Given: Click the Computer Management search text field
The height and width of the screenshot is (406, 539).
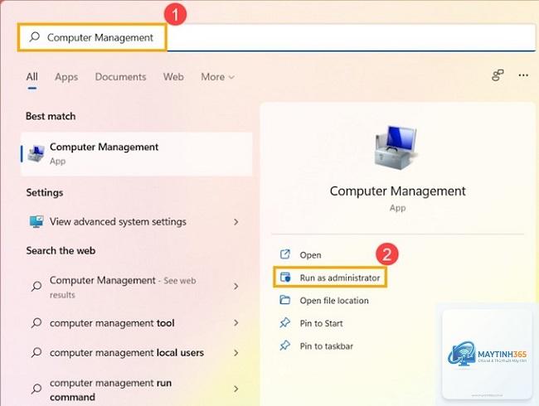Looking at the screenshot, I should [277, 37].
